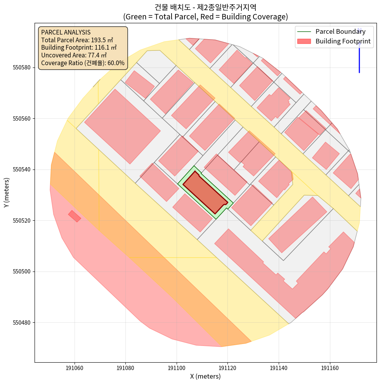Click the red Building Footprint legend swatch
Image resolution: width=380 pixels, height=384 pixels.
(x=304, y=41)
